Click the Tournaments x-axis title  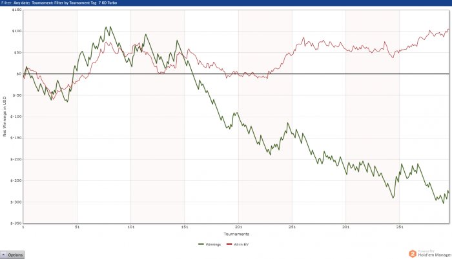236,234
